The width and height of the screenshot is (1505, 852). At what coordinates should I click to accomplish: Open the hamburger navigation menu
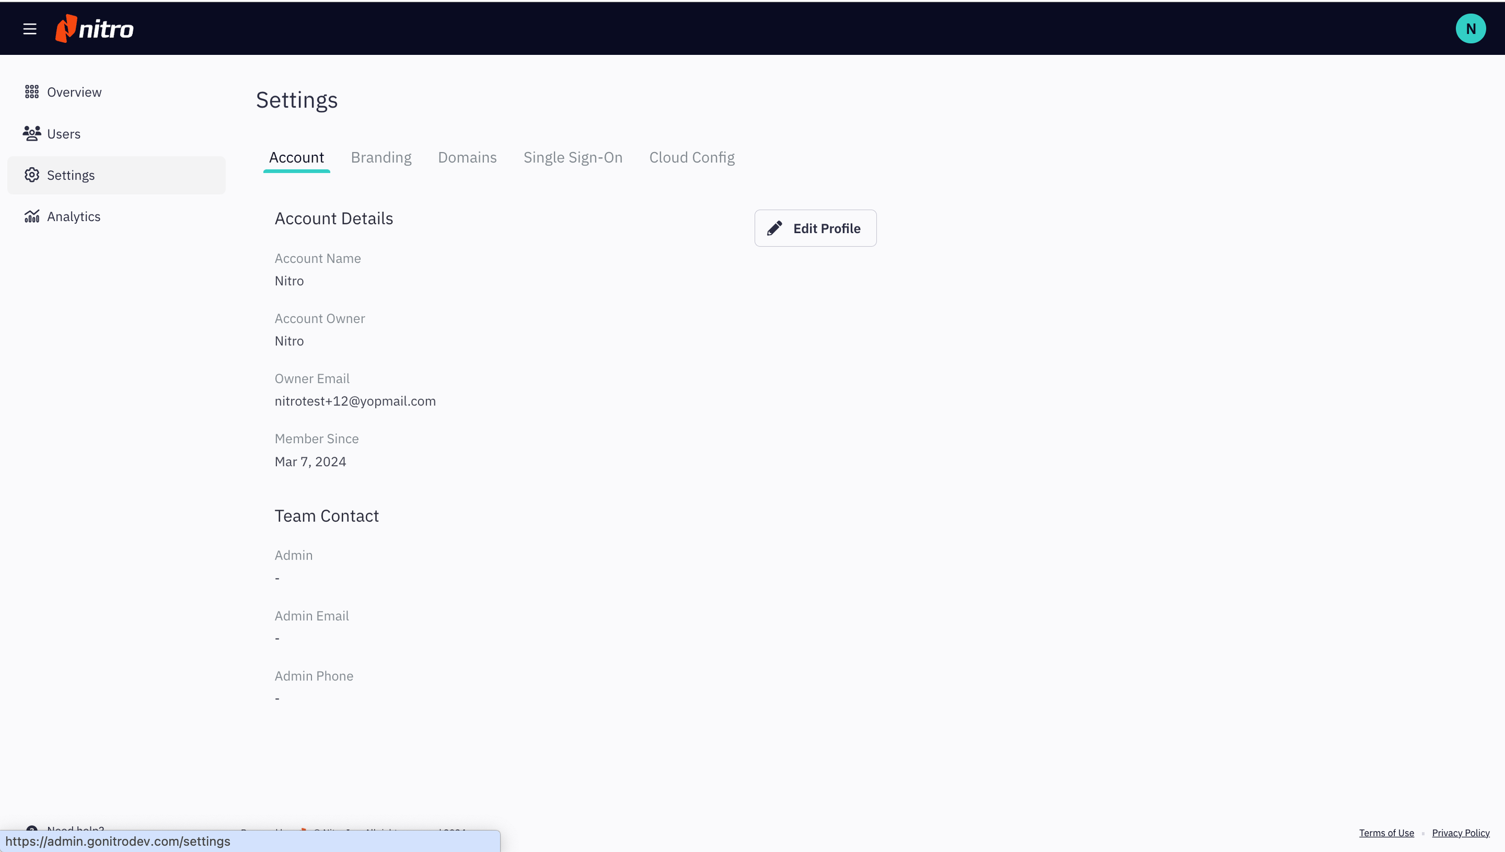pyautogui.click(x=30, y=28)
